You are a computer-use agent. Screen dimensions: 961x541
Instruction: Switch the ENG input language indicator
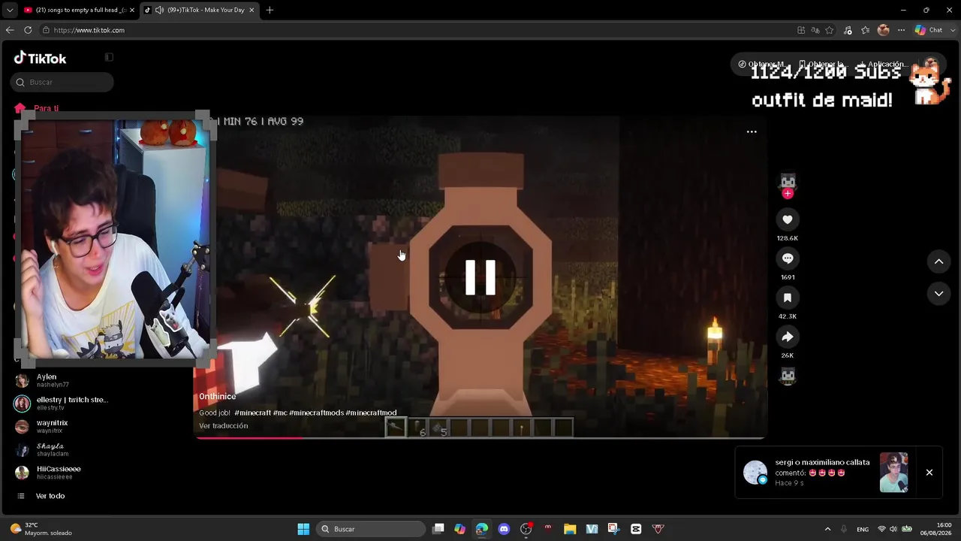pos(863,529)
